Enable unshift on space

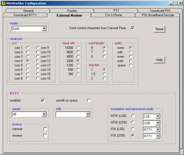89,100
